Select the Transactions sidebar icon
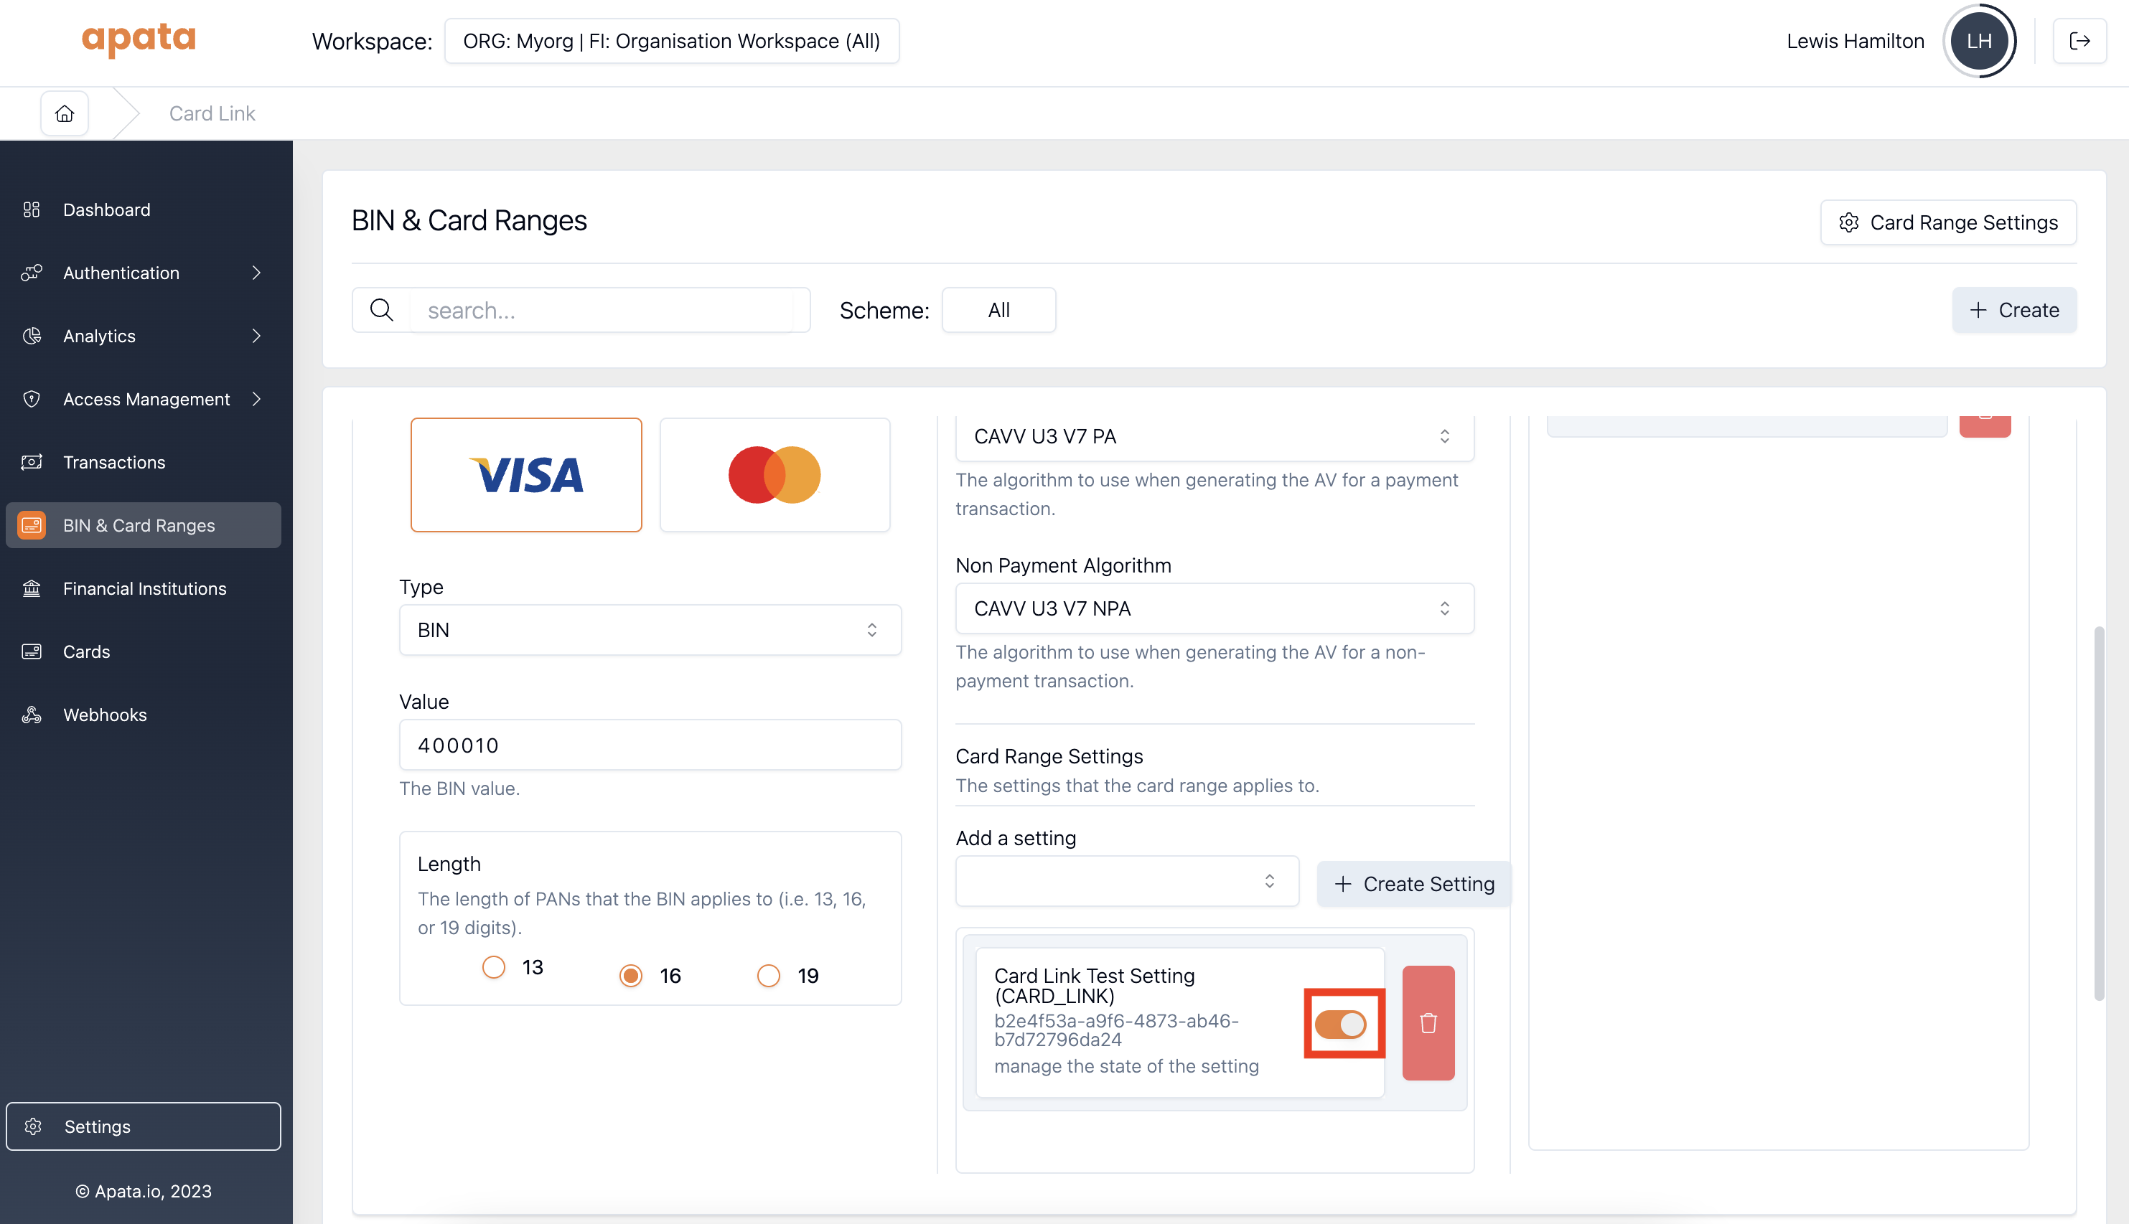The width and height of the screenshot is (2129, 1224). [31, 461]
